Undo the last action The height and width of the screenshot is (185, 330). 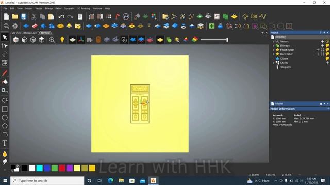pyautogui.click(x=61, y=16)
